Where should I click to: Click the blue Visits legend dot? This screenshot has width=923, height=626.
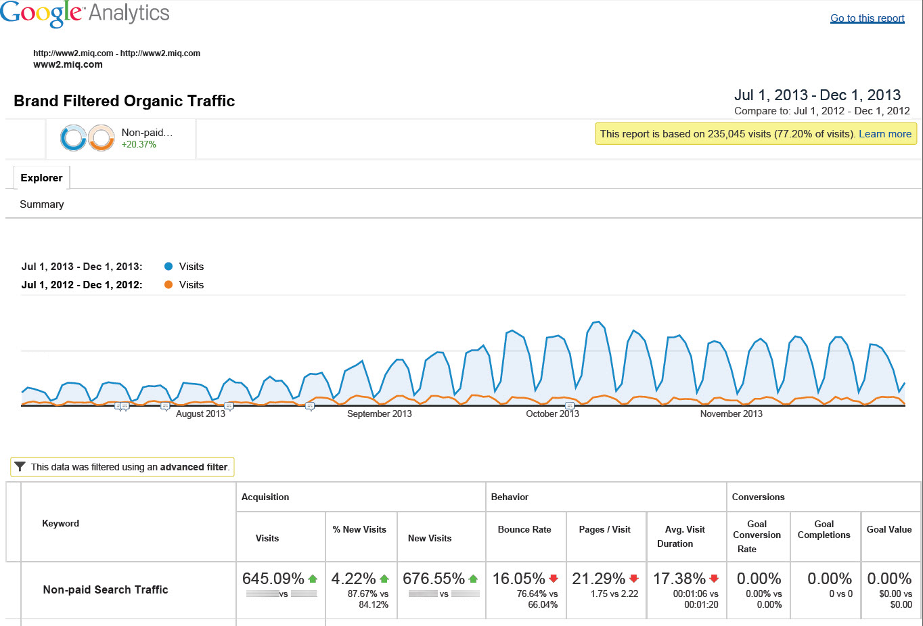tap(168, 267)
